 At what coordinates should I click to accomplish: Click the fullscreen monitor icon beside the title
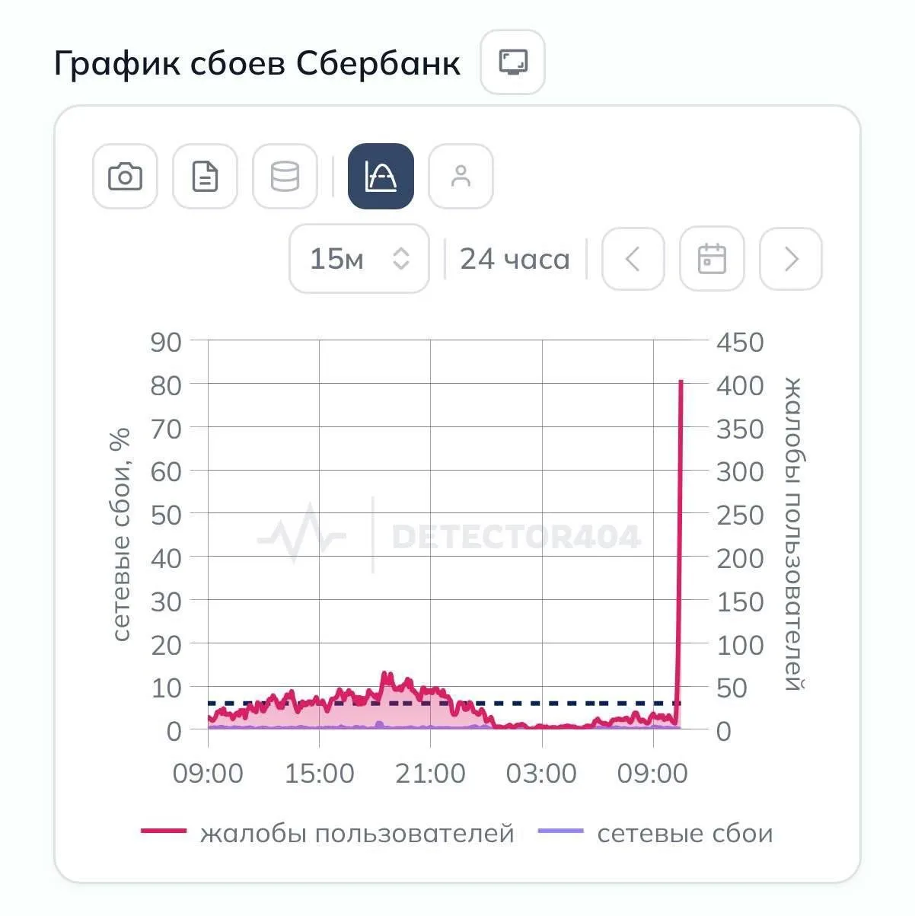click(x=513, y=62)
